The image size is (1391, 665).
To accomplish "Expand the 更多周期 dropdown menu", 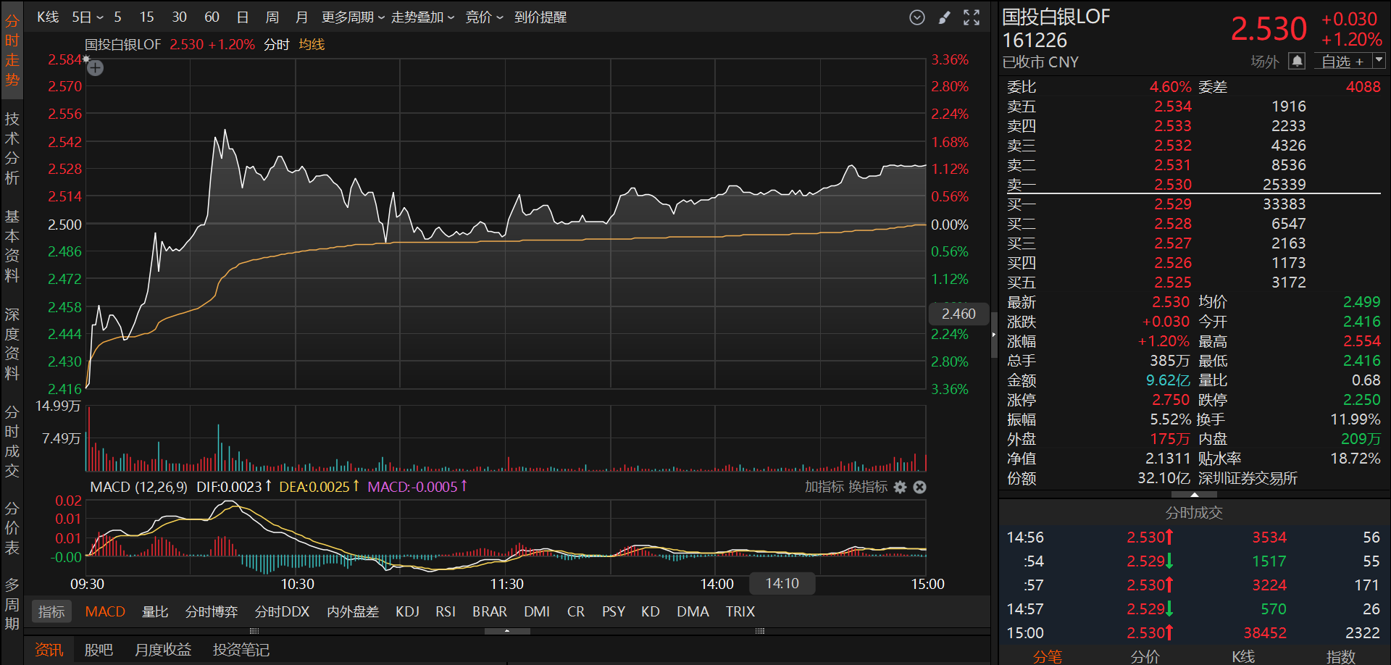I will pos(353,17).
